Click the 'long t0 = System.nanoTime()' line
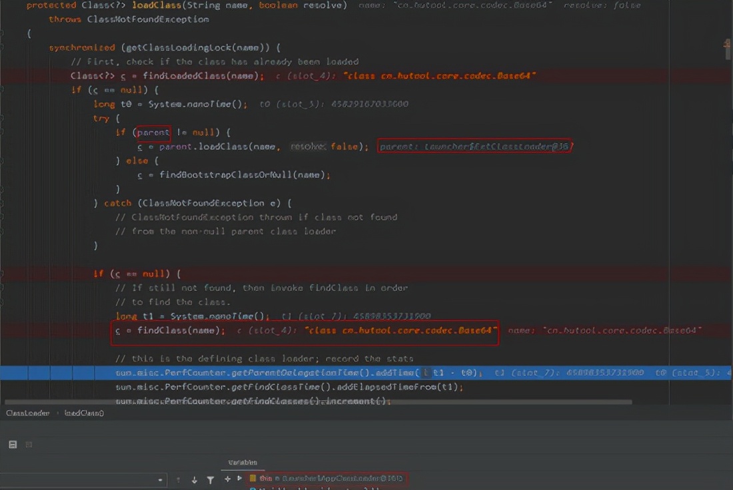Viewport: 733px width, 490px height. [x=170, y=104]
